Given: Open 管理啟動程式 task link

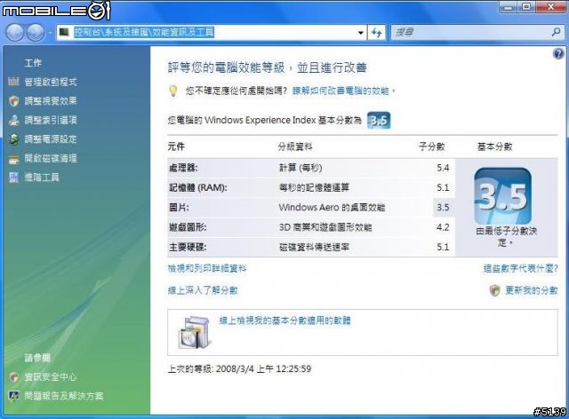Looking at the screenshot, I should [51, 82].
